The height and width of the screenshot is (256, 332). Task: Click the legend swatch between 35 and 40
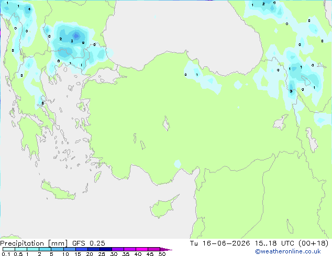coord(130,249)
